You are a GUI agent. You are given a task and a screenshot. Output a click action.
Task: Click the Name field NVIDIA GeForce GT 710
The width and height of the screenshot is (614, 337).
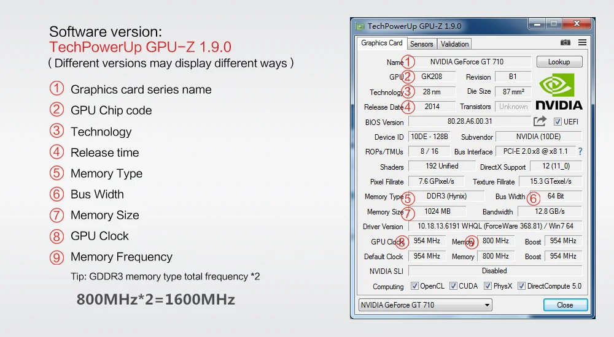tap(468, 62)
